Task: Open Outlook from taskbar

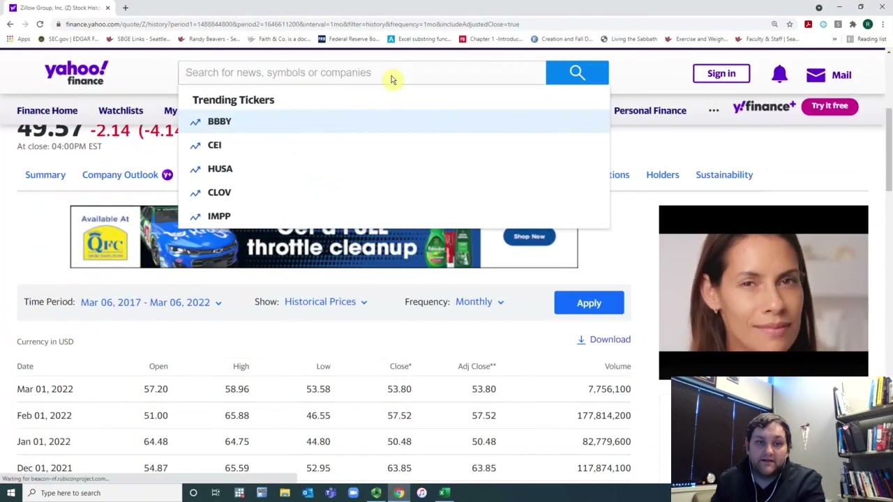Action: point(308,493)
